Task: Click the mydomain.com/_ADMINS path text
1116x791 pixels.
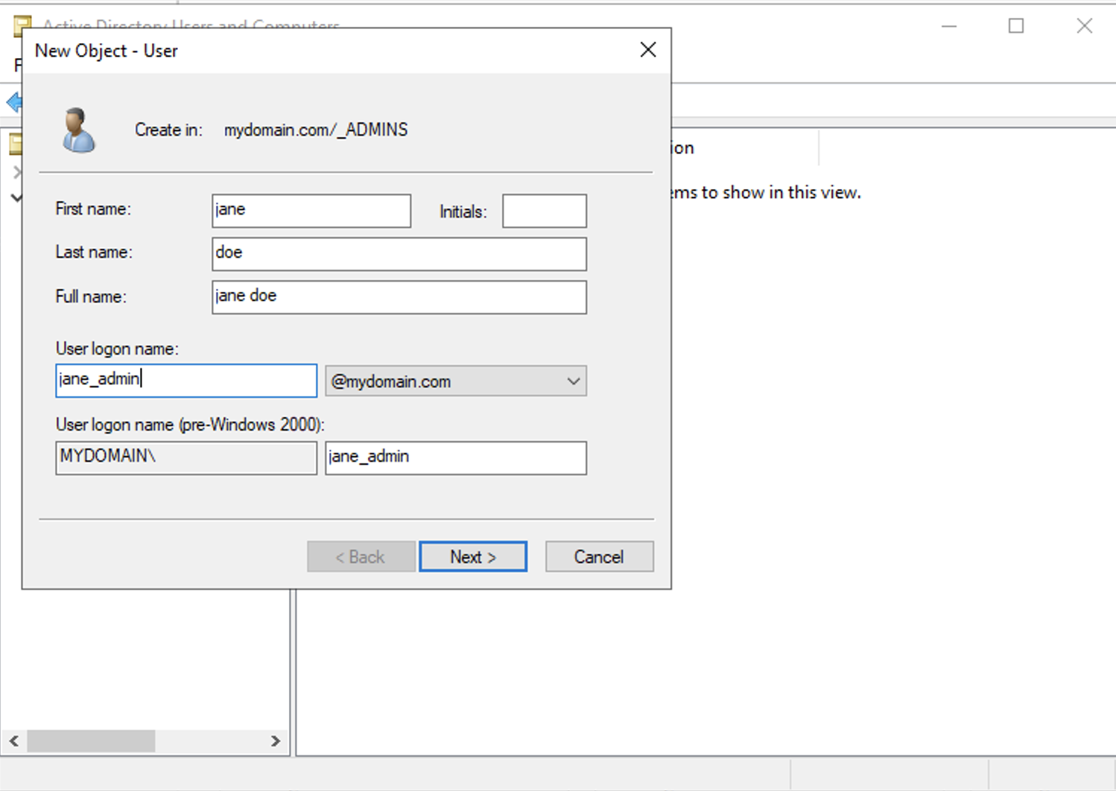Action: tap(316, 130)
